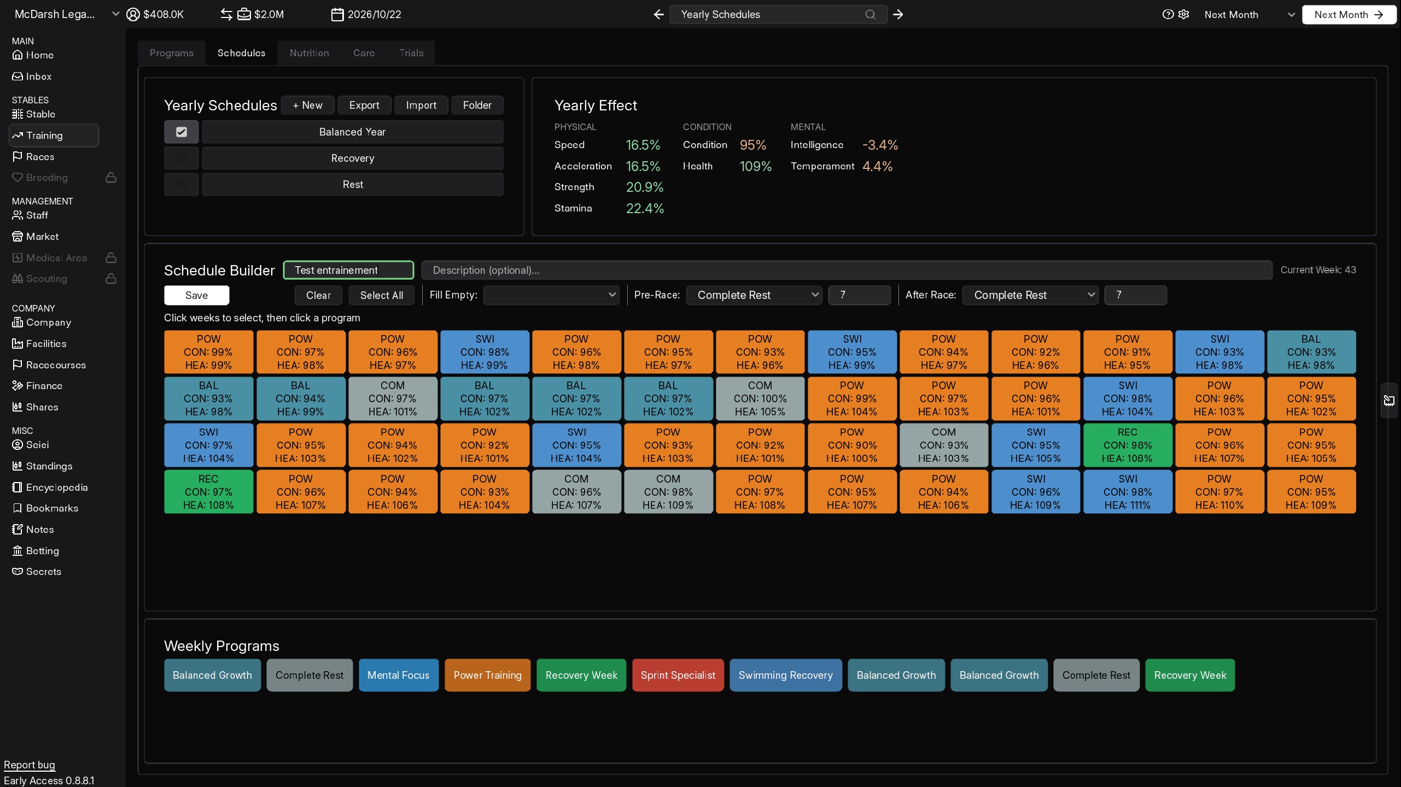The image size is (1401, 787).
Task: Uncheck the Balanced Year schedule checkbox
Action: click(x=182, y=132)
